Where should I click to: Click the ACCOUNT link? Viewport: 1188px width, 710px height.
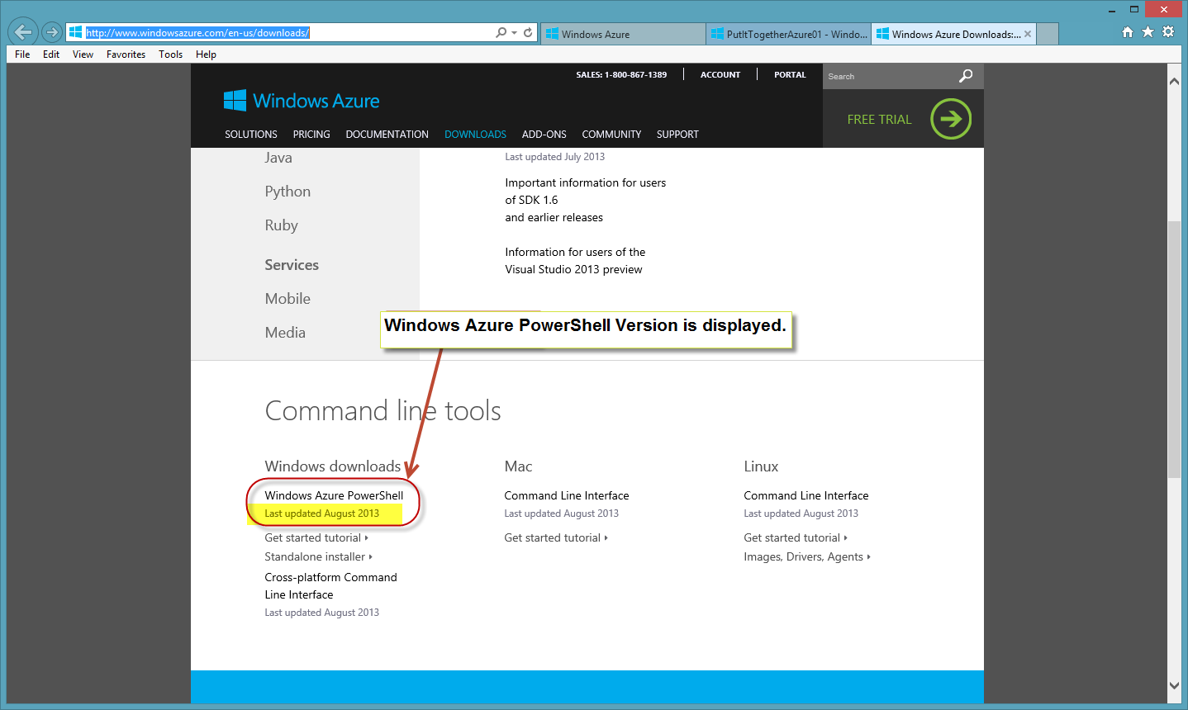pyautogui.click(x=720, y=75)
